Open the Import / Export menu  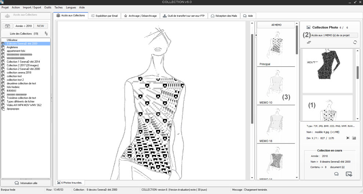pos(32,7)
